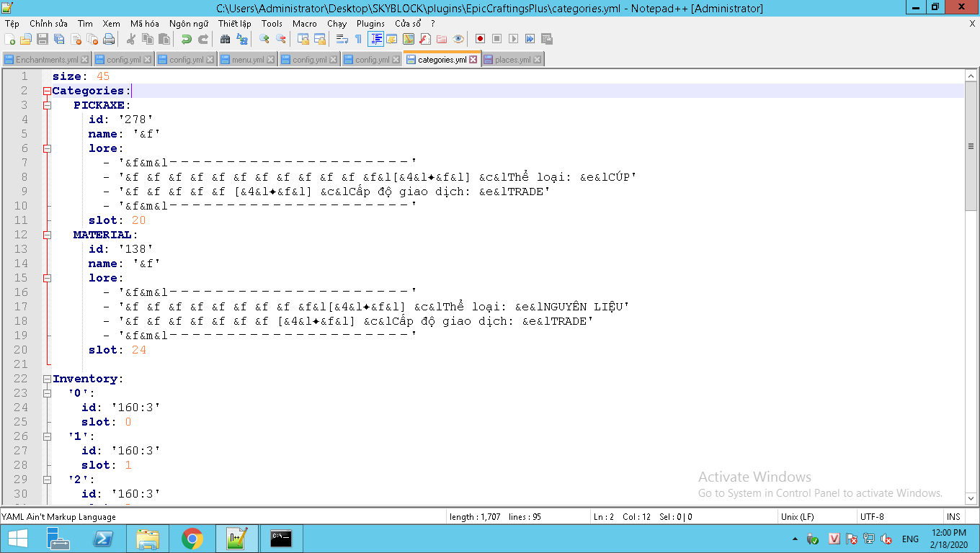The image size is (980, 553).
Task: Play back the recorded macro
Action: 513,39
